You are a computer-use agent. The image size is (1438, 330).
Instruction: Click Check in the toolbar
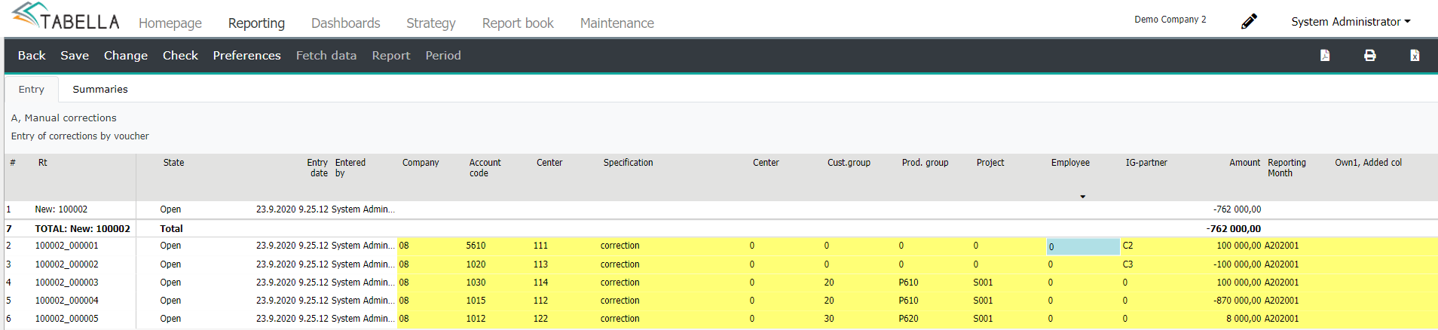coord(180,56)
